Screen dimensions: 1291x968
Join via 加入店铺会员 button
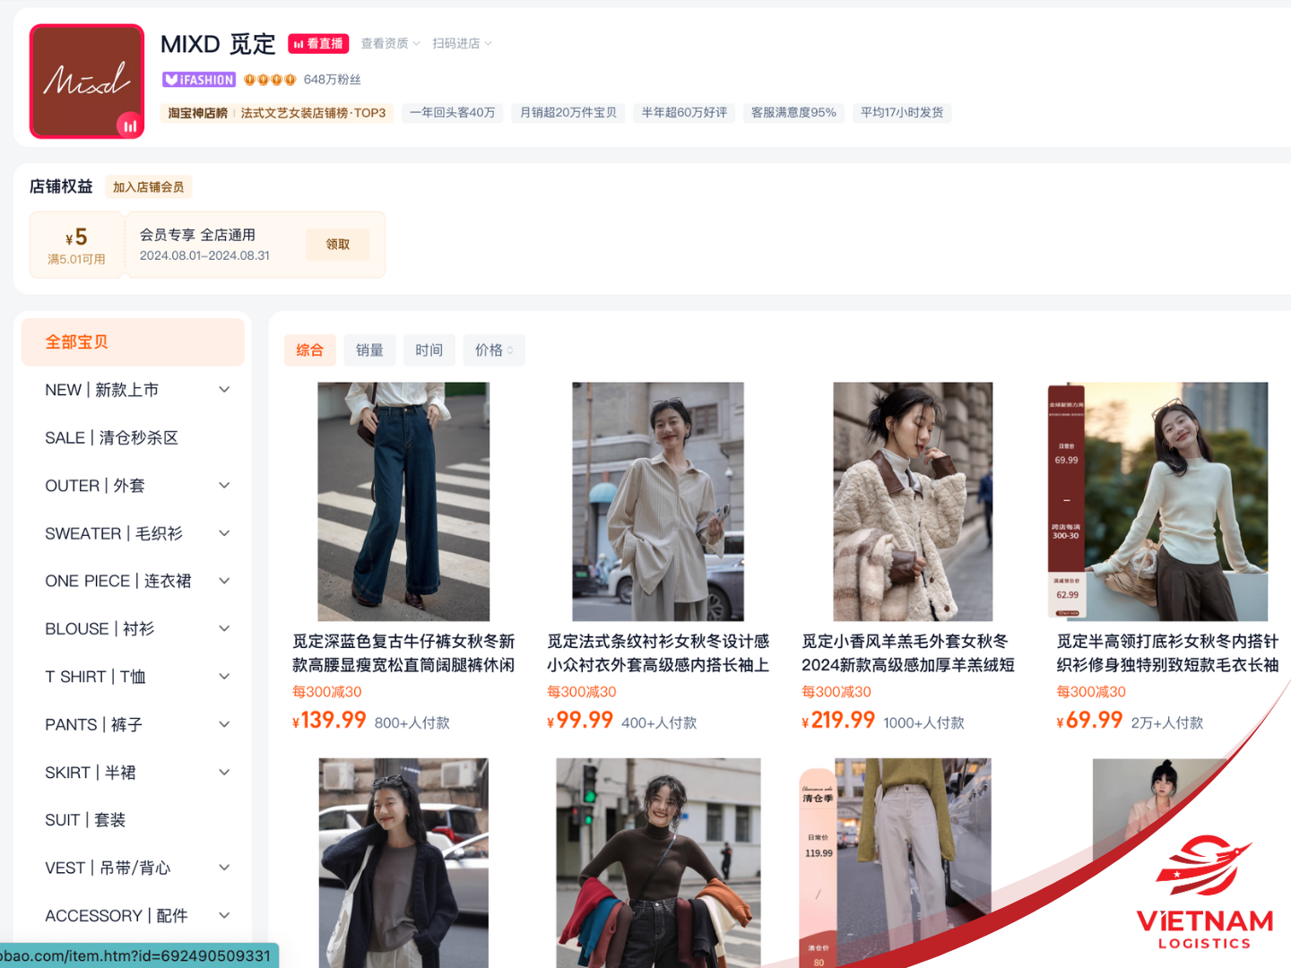[149, 187]
